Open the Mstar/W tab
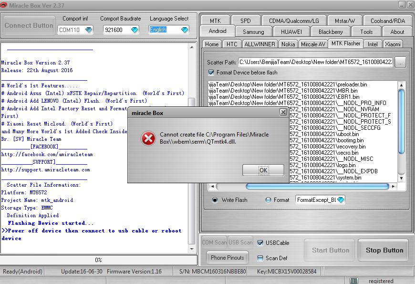Image resolution: width=415 pixels, height=284 pixels. coord(344,21)
